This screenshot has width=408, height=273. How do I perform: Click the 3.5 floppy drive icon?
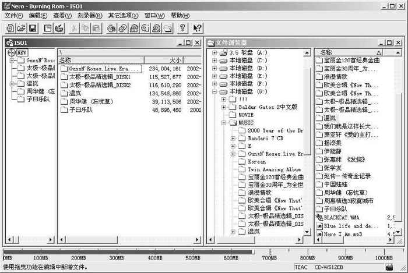(x=223, y=53)
